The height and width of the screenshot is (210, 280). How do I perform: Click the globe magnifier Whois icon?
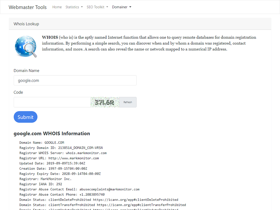pos(26,46)
